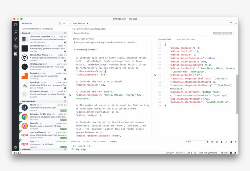Move panel to the right side

[231, 142]
